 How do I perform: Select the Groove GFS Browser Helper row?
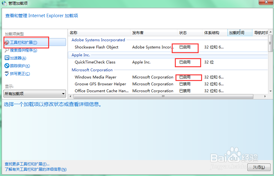point(168,84)
